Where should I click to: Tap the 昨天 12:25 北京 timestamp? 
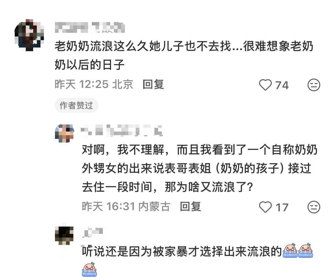[94, 84]
